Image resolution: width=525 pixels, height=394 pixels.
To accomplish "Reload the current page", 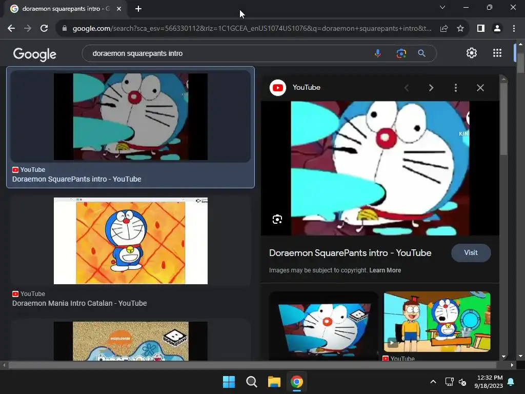I will click(44, 29).
